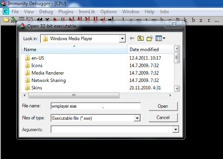
Task: Click the View Menu grid icon
Action: (x=158, y=38)
